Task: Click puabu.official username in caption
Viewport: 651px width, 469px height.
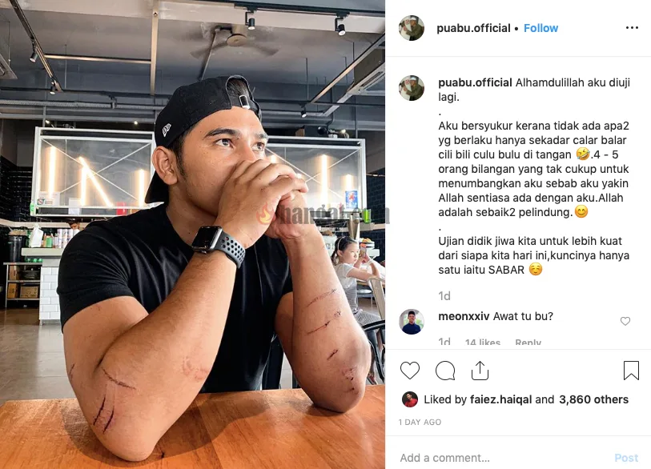Action: [x=475, y=82]
